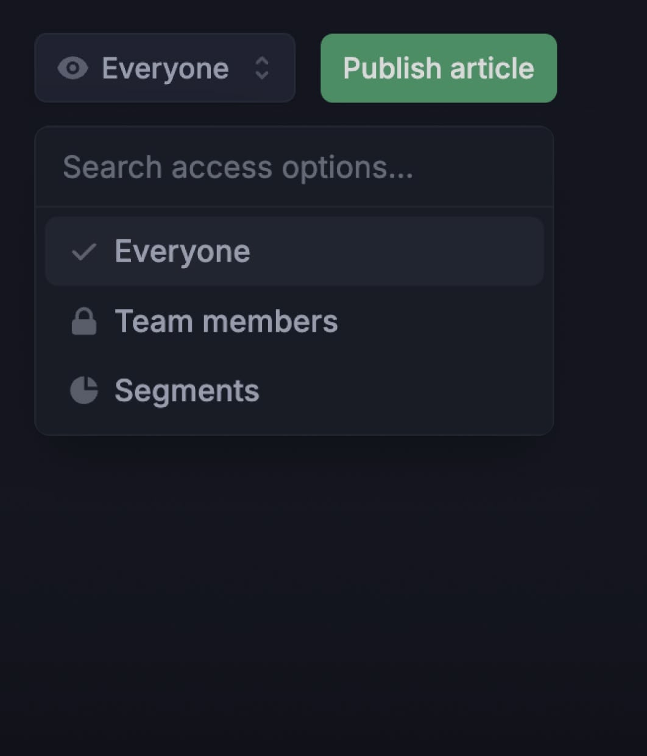Select the segment pie icon in the dropdown list

click(84, 390)
